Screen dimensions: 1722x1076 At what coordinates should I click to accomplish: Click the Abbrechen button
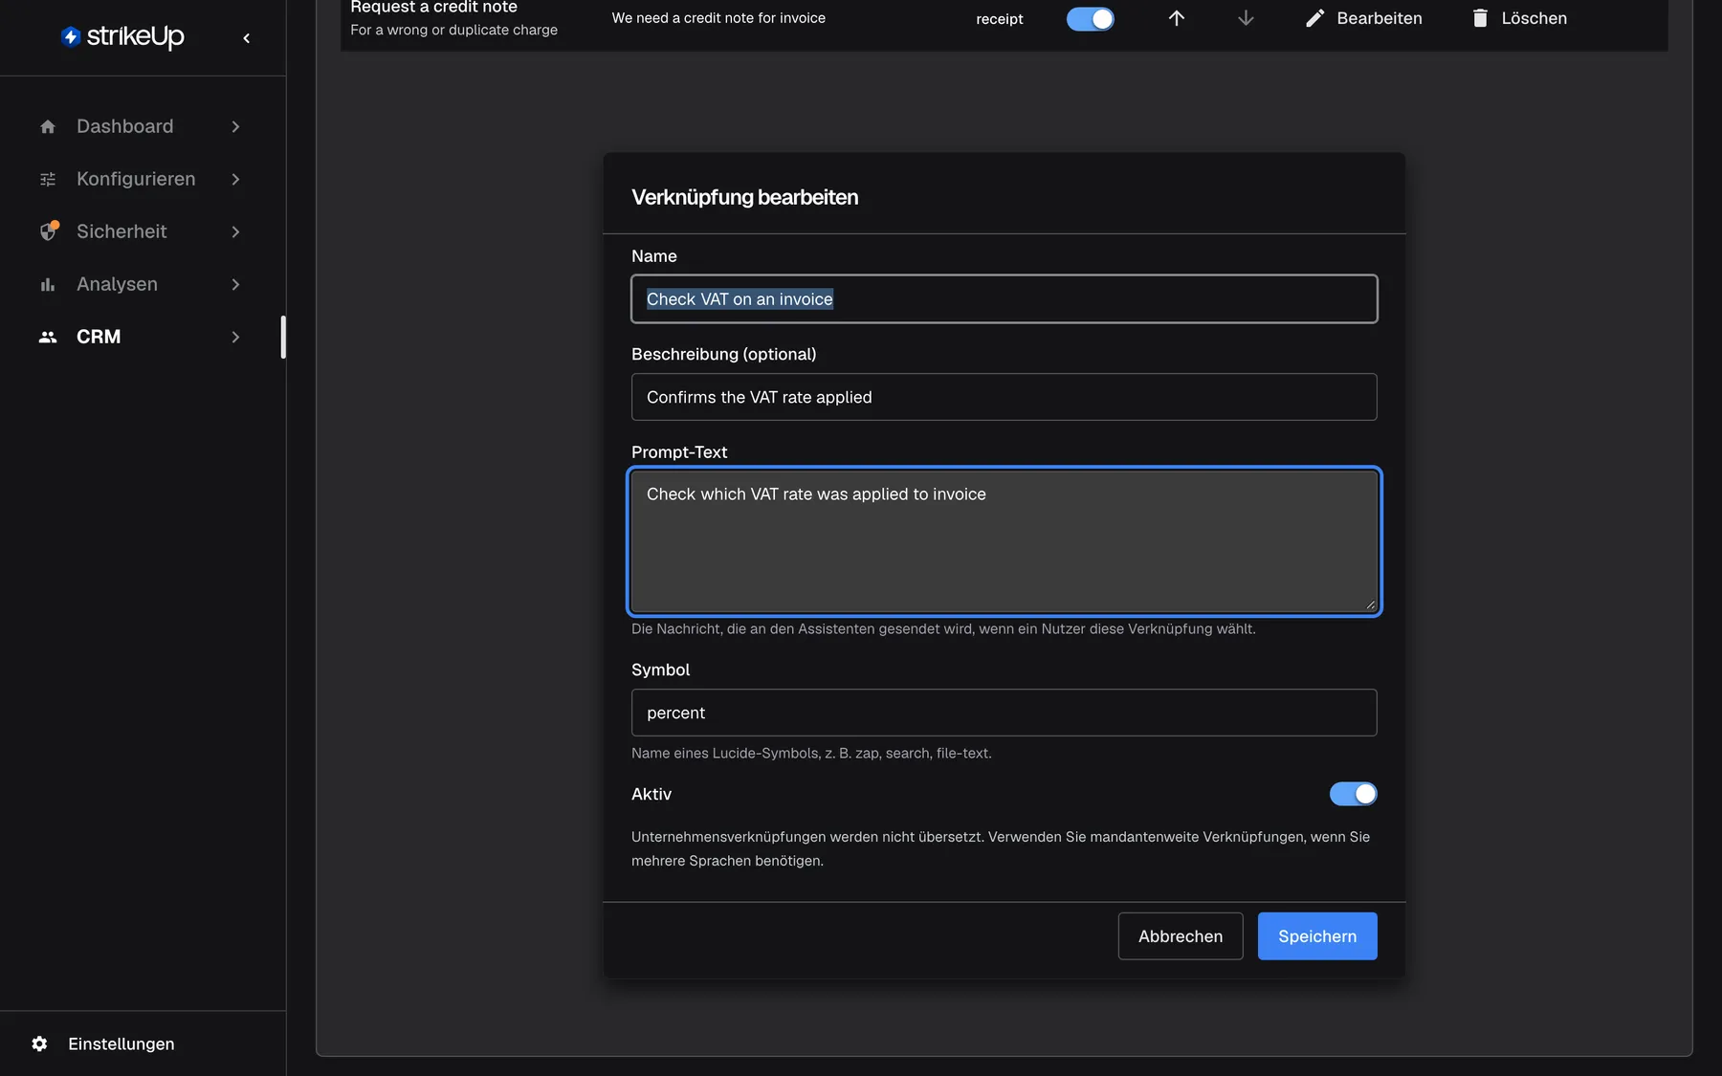click(x=1181, y=936)
